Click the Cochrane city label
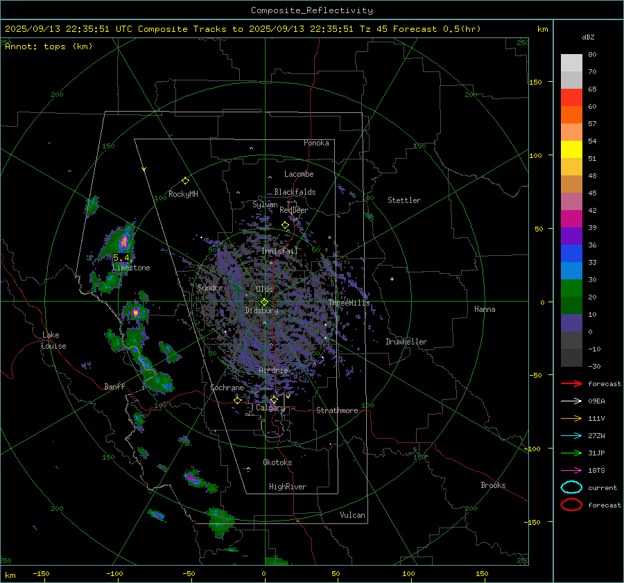Image resolution: width=624 pixels, height=583 pixels. (227, 388)
